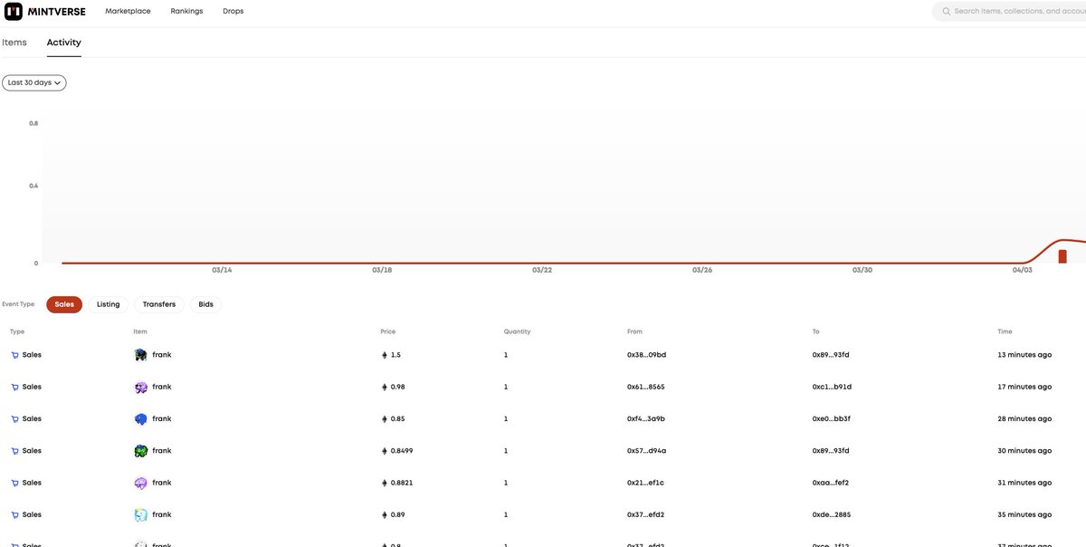Open green frank thumbnail in 30 minutes row
Viewport: 1086px width, 547px height.
tap(140, 451)
